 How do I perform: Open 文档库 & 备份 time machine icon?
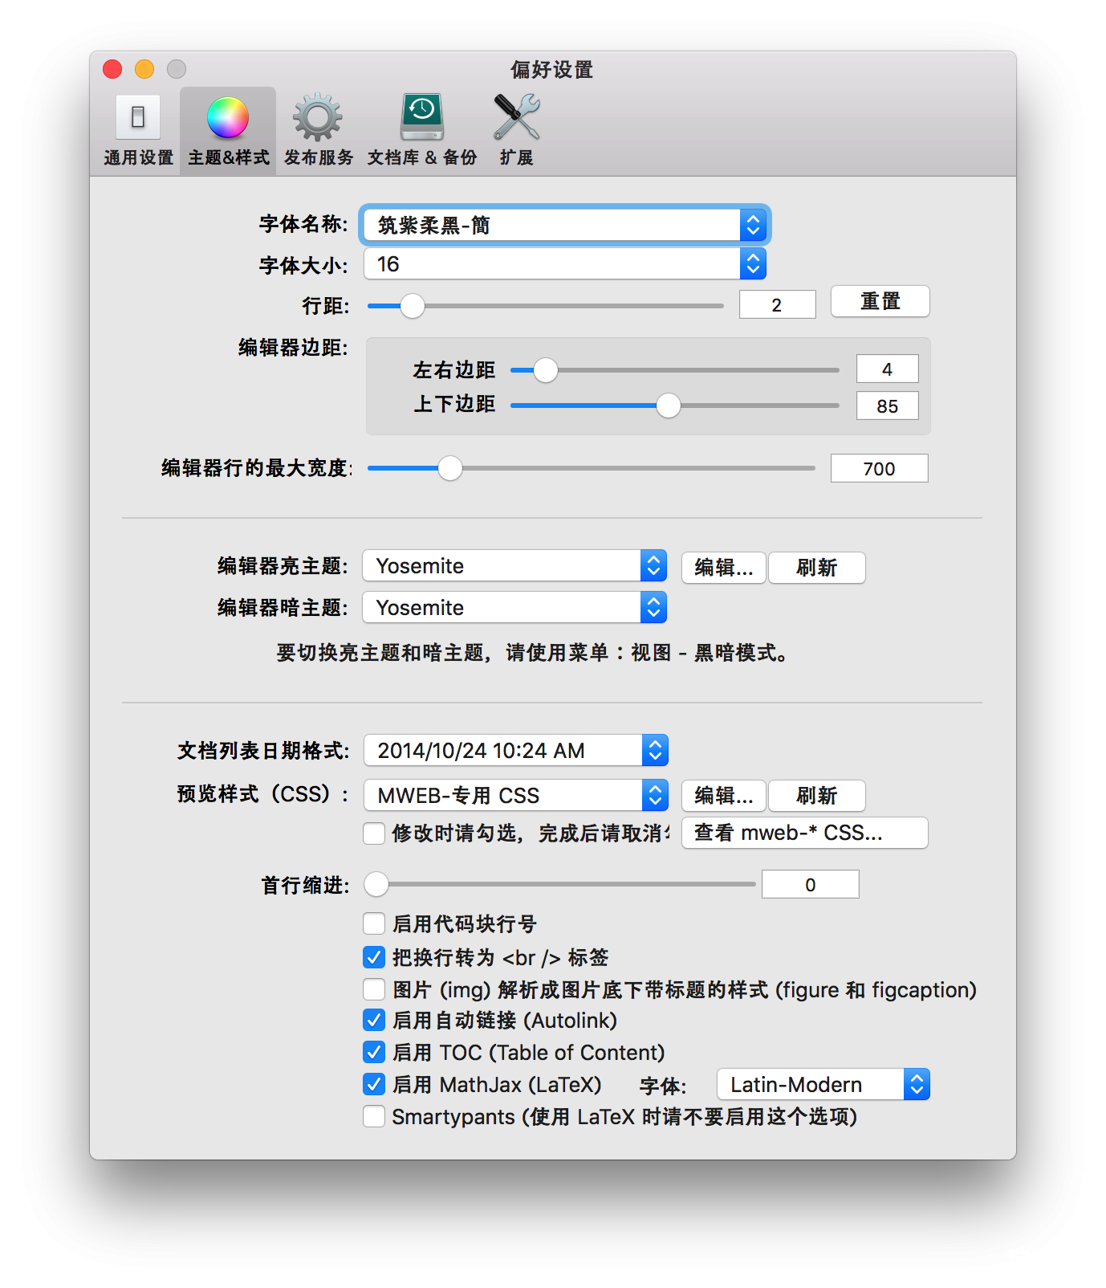point(422,117)
